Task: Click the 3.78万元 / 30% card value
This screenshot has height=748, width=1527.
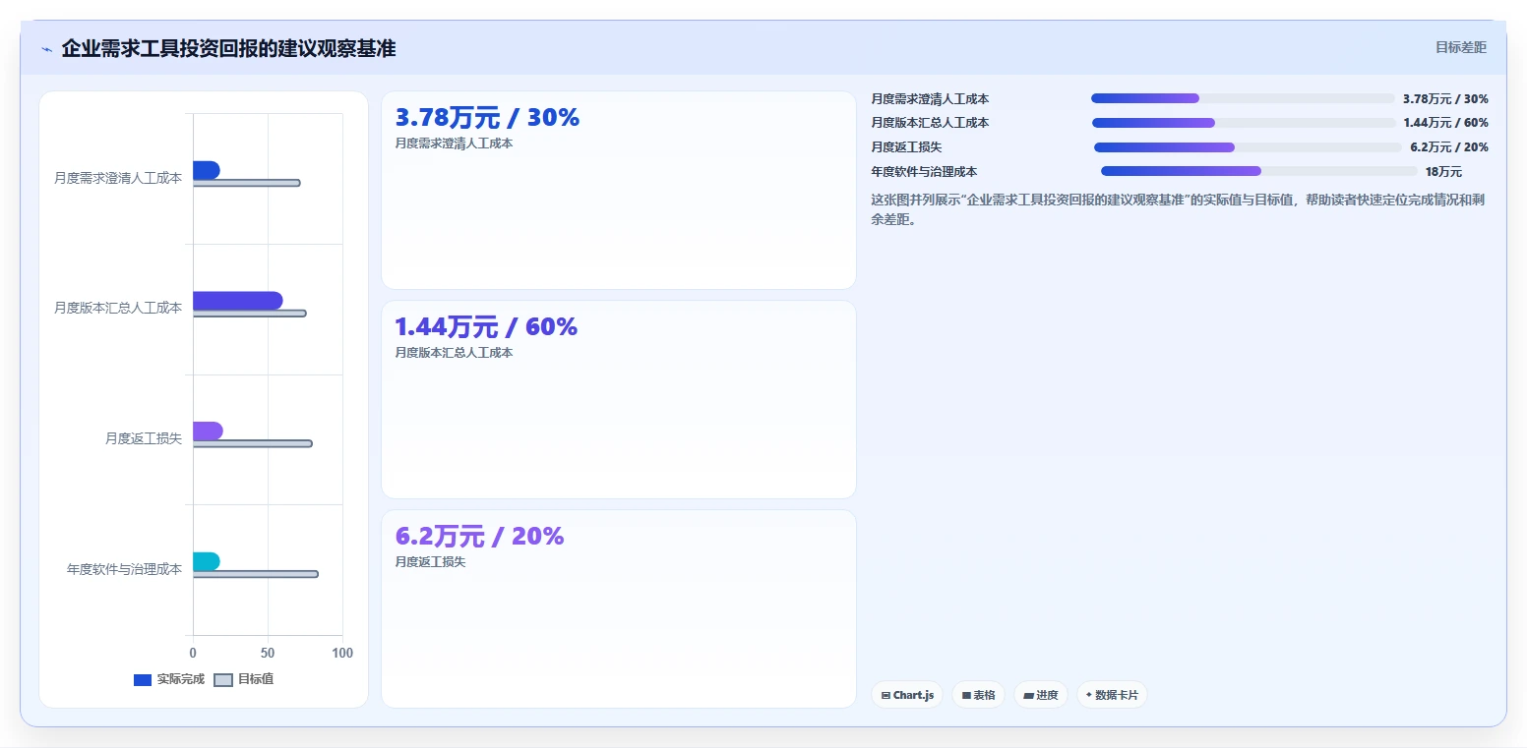Action: (x=487, y=118)
